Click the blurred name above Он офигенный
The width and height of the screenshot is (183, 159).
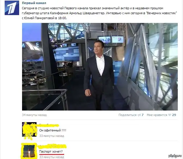pyautogui.click(x=49, y=125)
